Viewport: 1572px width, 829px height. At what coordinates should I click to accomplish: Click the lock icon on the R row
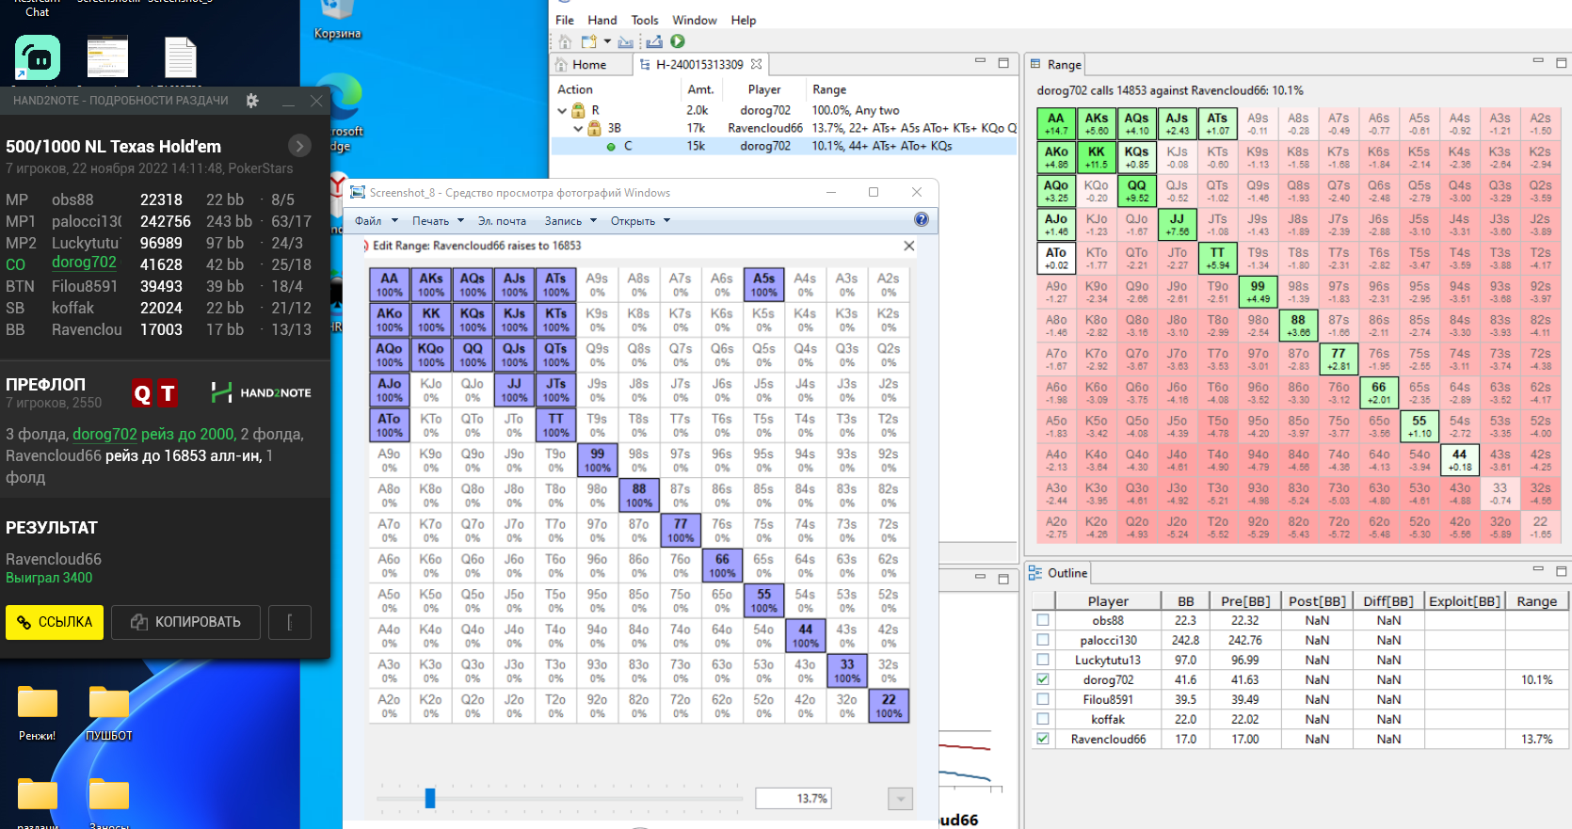coord(579,110)
